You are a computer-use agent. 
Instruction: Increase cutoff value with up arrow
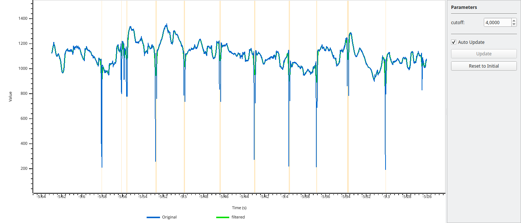(514, 20)
